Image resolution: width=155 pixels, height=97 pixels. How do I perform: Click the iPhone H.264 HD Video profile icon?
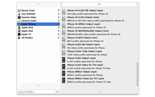point(64,46)
